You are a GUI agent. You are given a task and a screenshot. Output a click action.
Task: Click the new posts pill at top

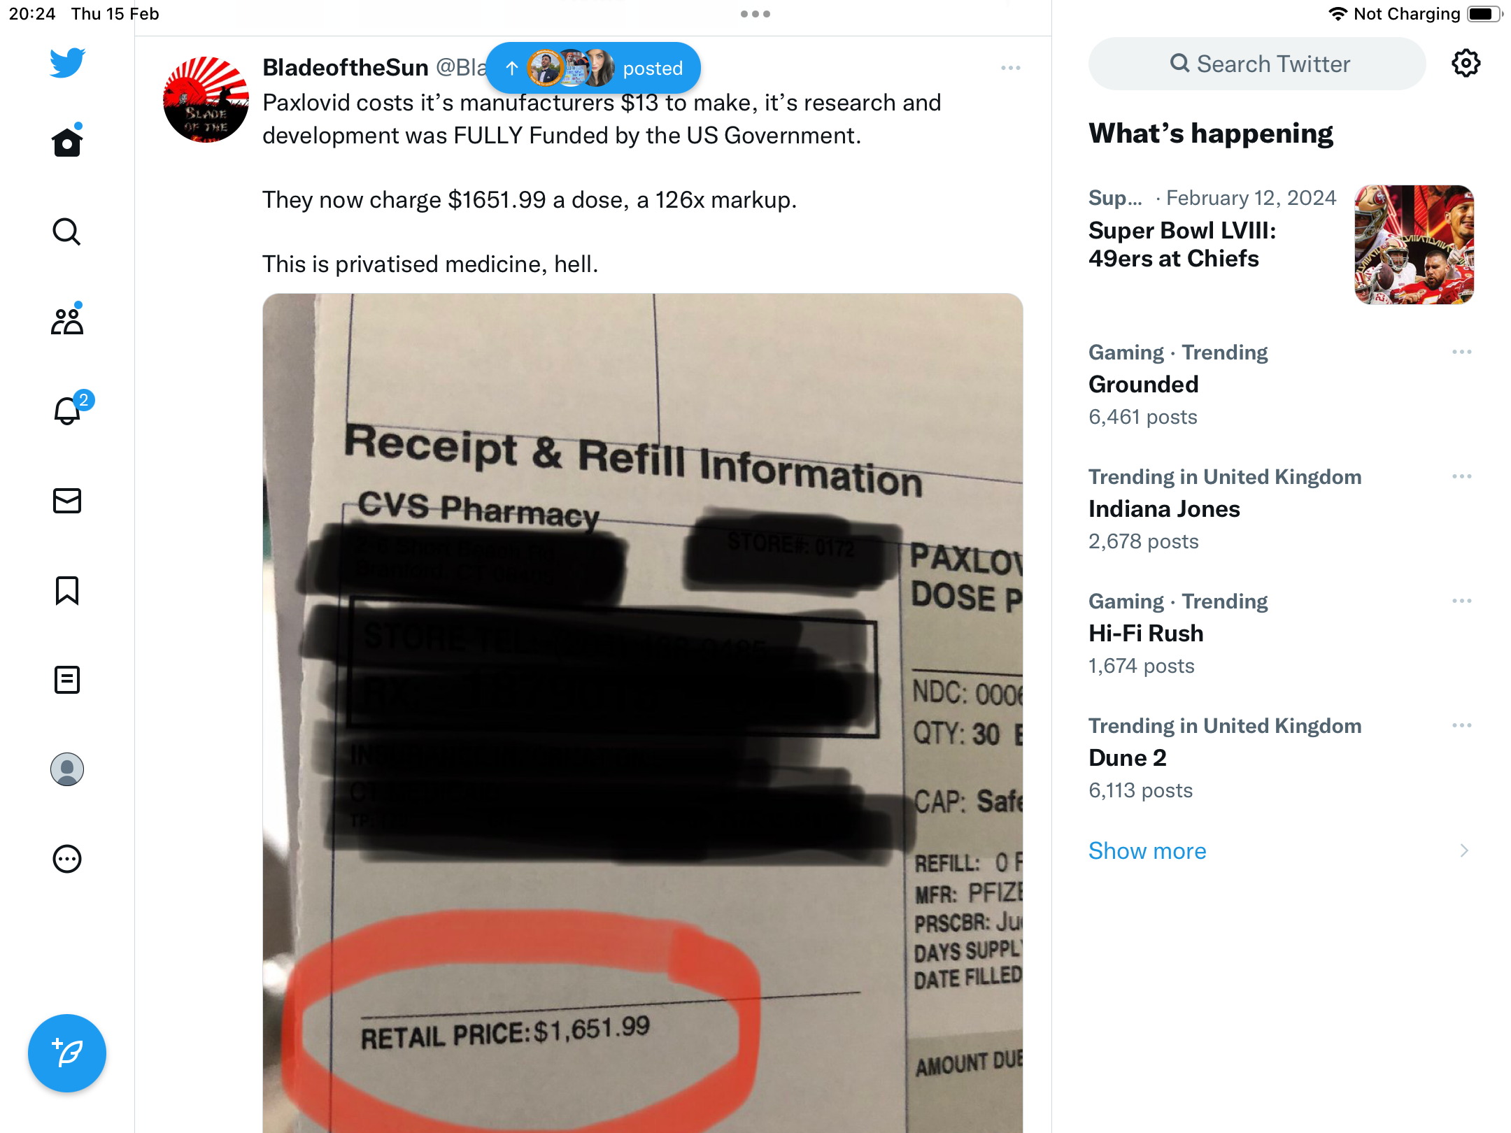click(x=593, y=68)
